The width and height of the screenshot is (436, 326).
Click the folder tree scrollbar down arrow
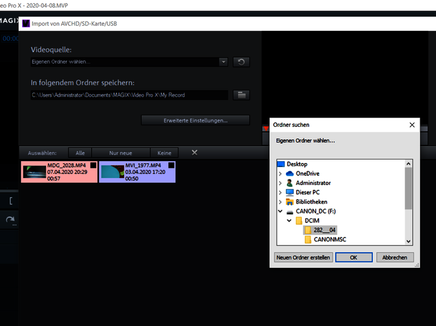pyautogui.click(x=408, y=241)
